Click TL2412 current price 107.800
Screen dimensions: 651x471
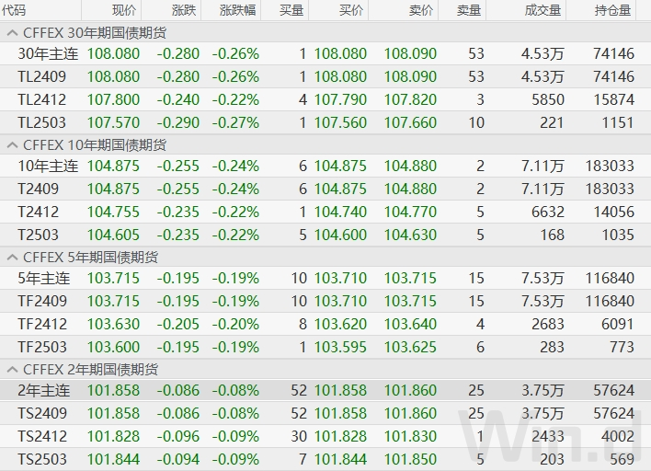(113, 99)
